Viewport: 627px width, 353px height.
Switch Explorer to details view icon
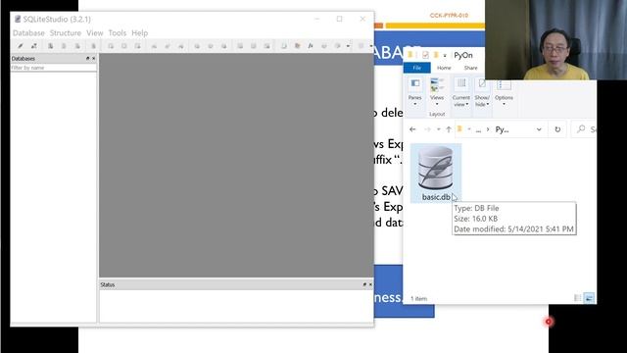click(x=577, y=298)
